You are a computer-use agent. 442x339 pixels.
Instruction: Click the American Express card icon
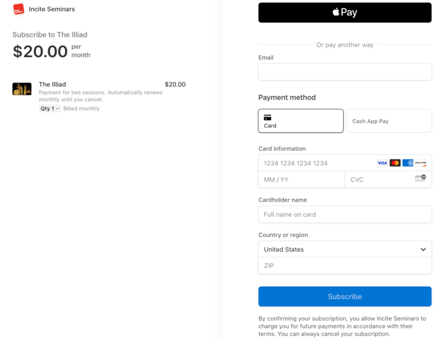tap(408, 163)
